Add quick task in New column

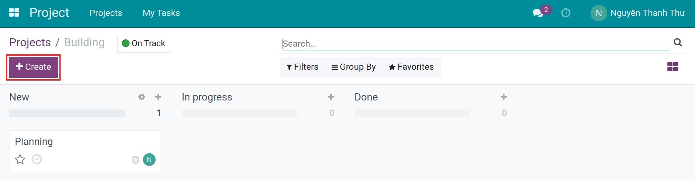[158, 97]
